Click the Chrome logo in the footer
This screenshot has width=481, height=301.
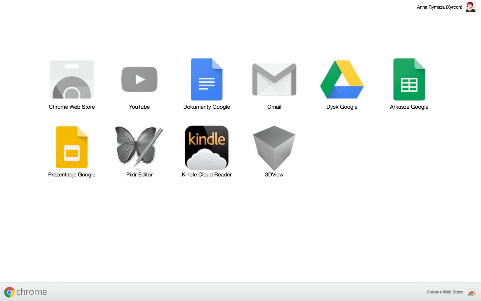(x=9, y=292)
